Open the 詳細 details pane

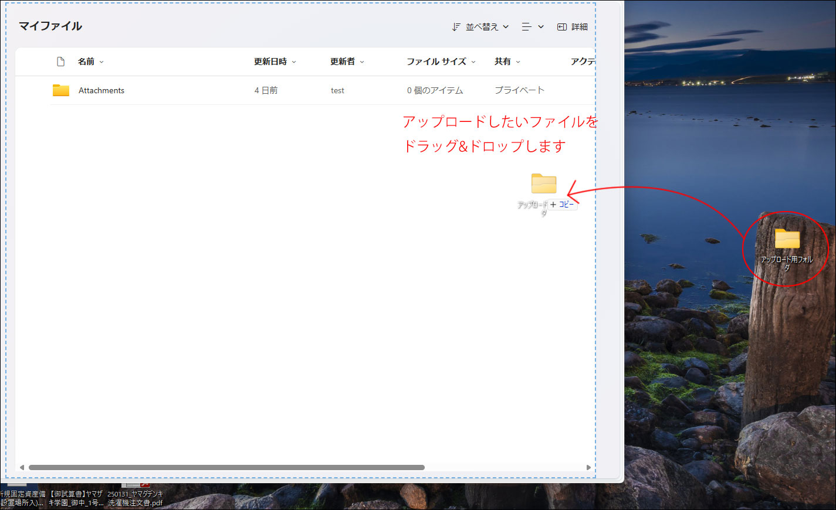[572, 27]
